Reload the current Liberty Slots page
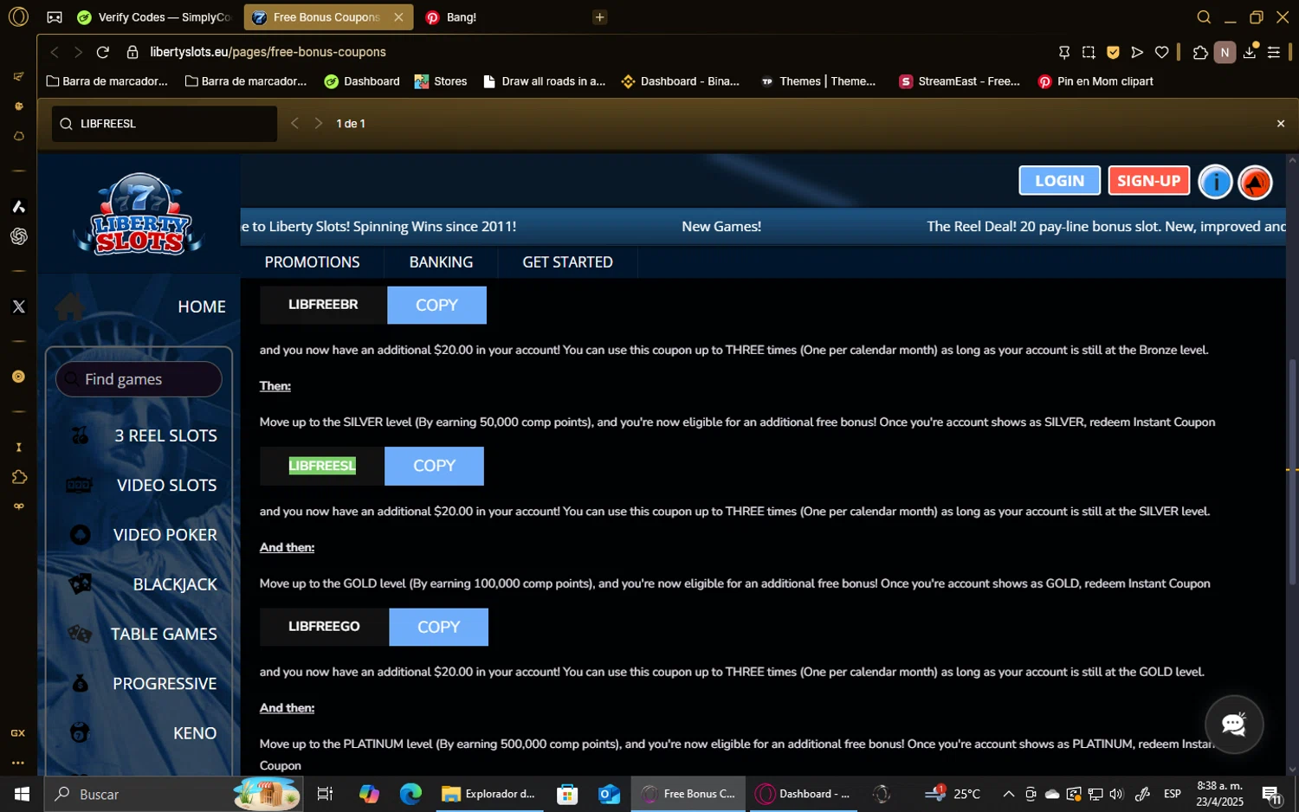1299x812 pixels. tap(102, 52)
